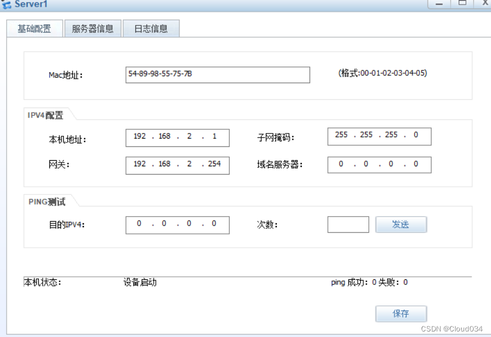Click the 网关 IP field
This screenshot has height=337, width=491.
[178, 166]
